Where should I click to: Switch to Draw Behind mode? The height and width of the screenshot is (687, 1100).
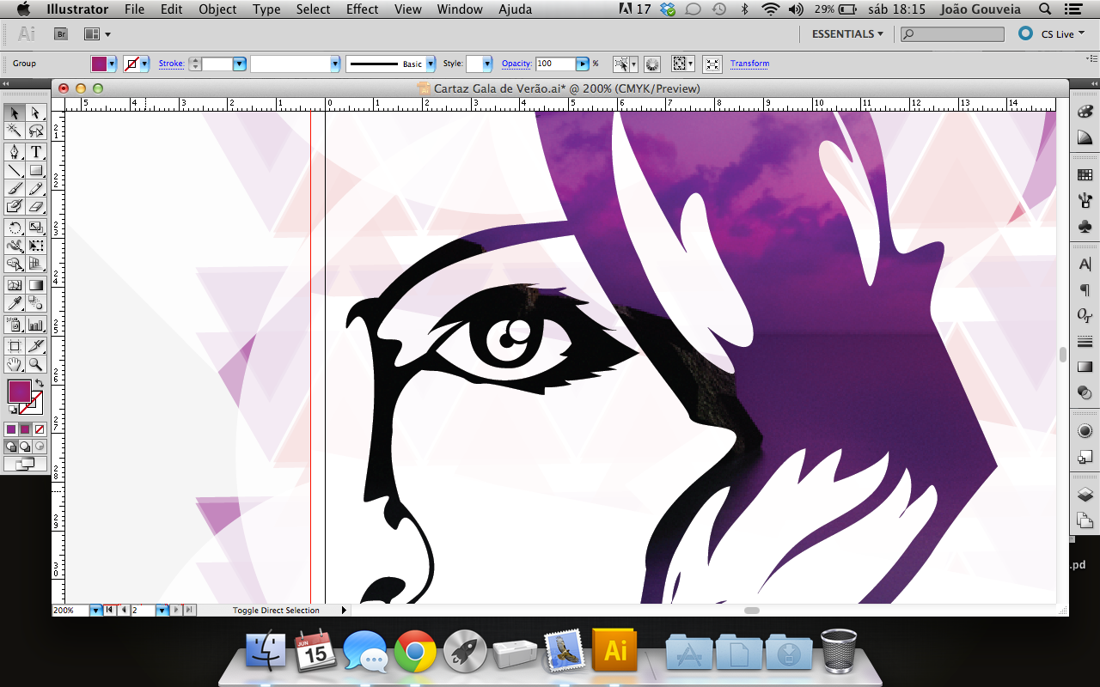pyautogui.click(x=25, y=447)
